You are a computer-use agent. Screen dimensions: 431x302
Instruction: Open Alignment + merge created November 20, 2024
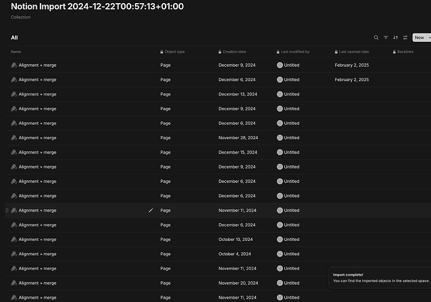coord(37,283)
